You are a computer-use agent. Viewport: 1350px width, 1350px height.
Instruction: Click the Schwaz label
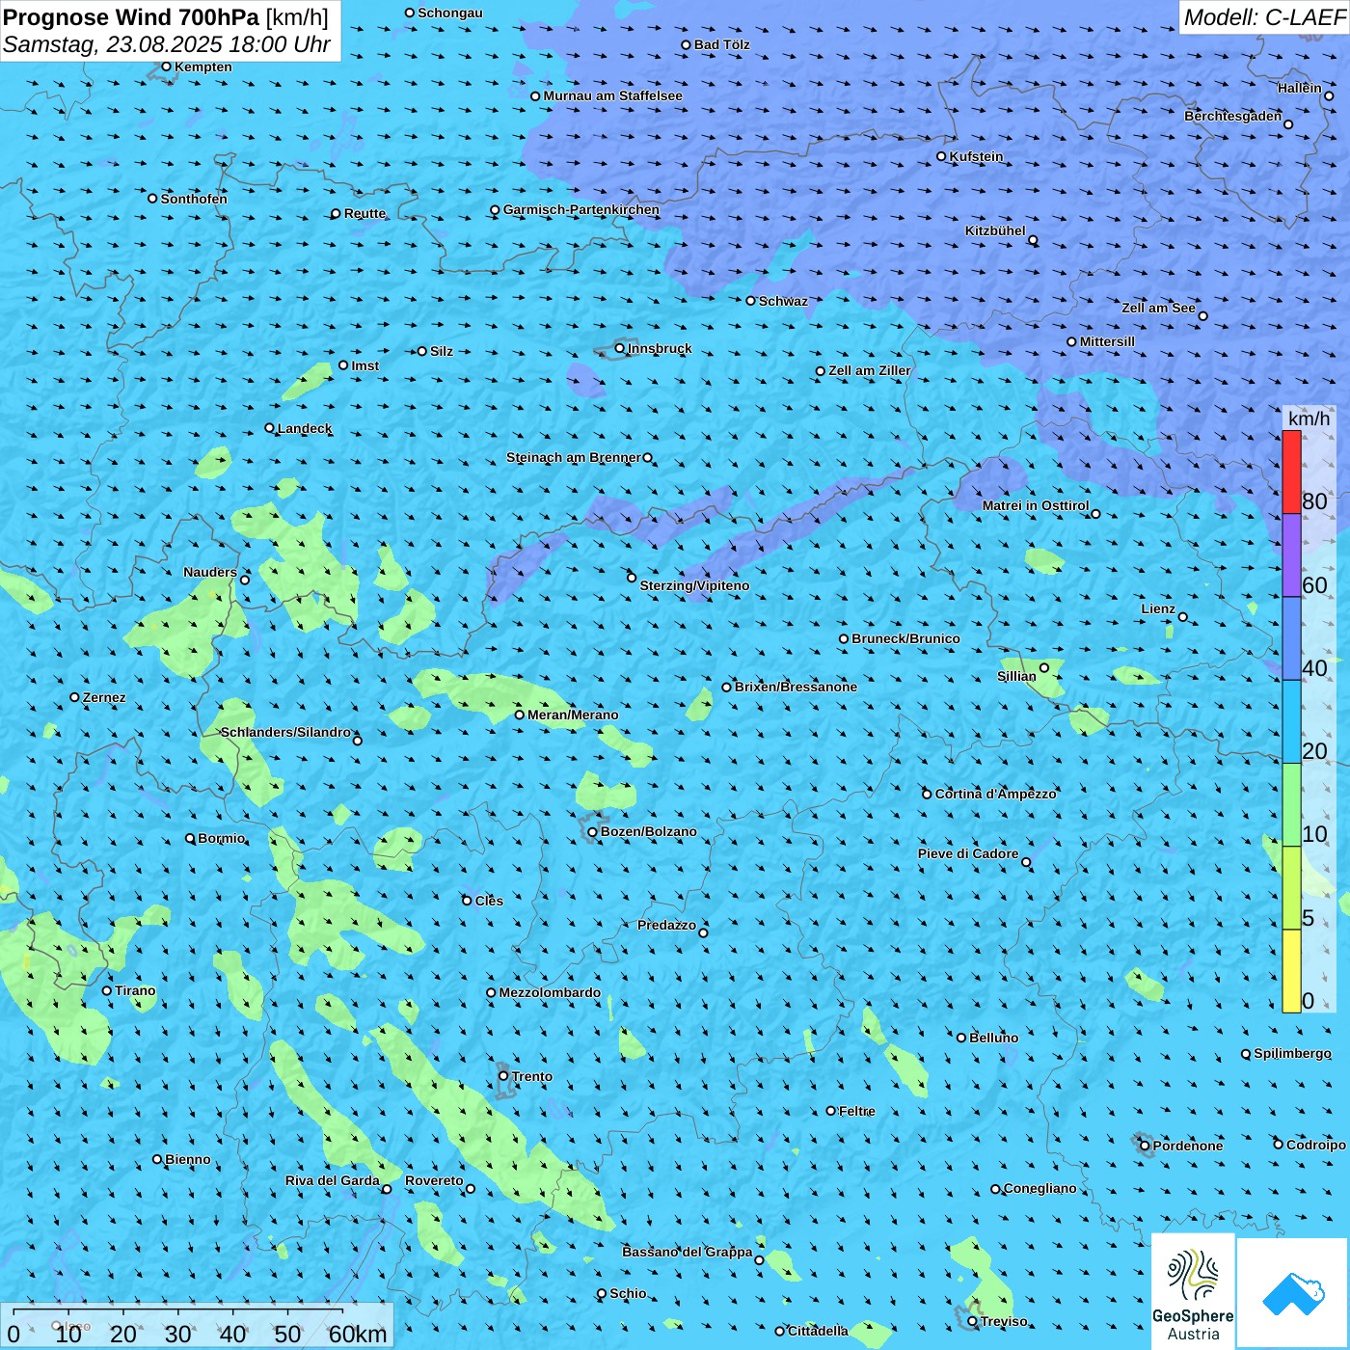783,301
